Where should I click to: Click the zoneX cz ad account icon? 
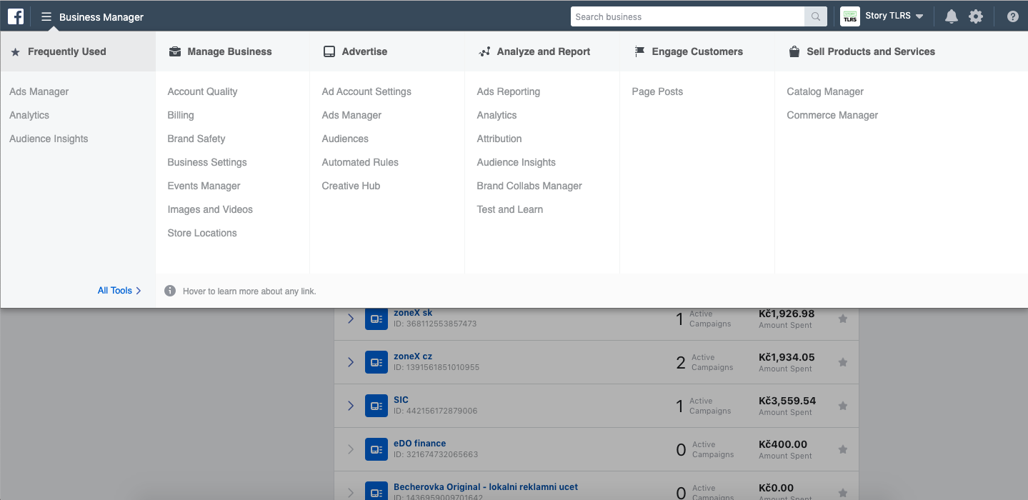[x=376, y=362]
